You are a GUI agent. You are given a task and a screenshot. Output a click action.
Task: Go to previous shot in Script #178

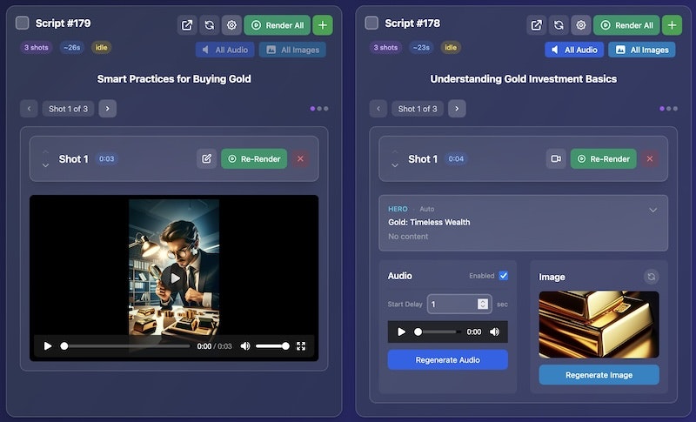point(378,109)
